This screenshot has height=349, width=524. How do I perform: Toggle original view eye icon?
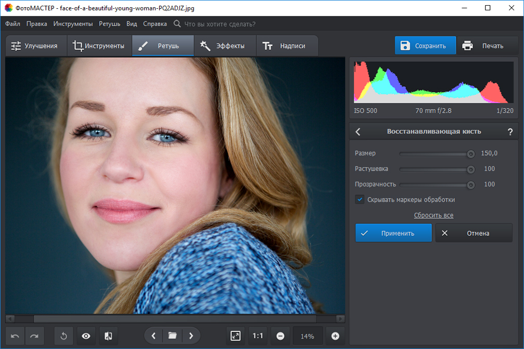point(86,336)
